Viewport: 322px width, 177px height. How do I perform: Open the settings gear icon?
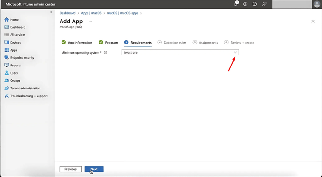click(245, 4)
